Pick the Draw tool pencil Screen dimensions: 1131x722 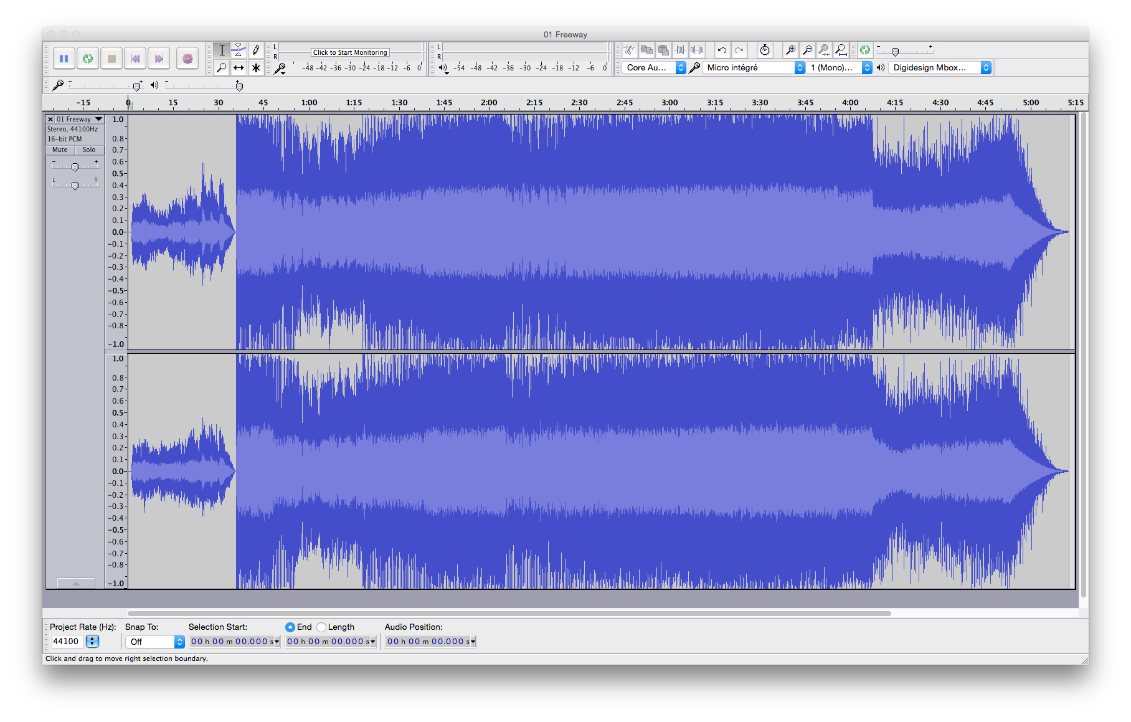pyautogui.click(x=256, y=50)
